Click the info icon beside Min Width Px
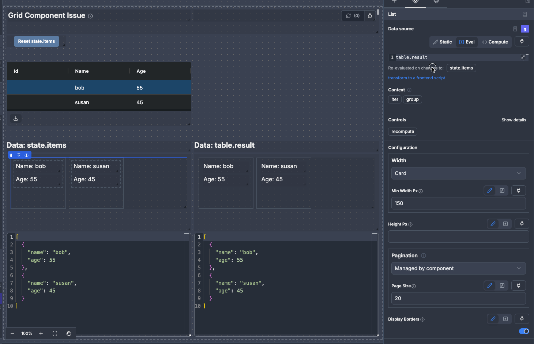This screenshot has height=344, width=534. tap(421, 191)
